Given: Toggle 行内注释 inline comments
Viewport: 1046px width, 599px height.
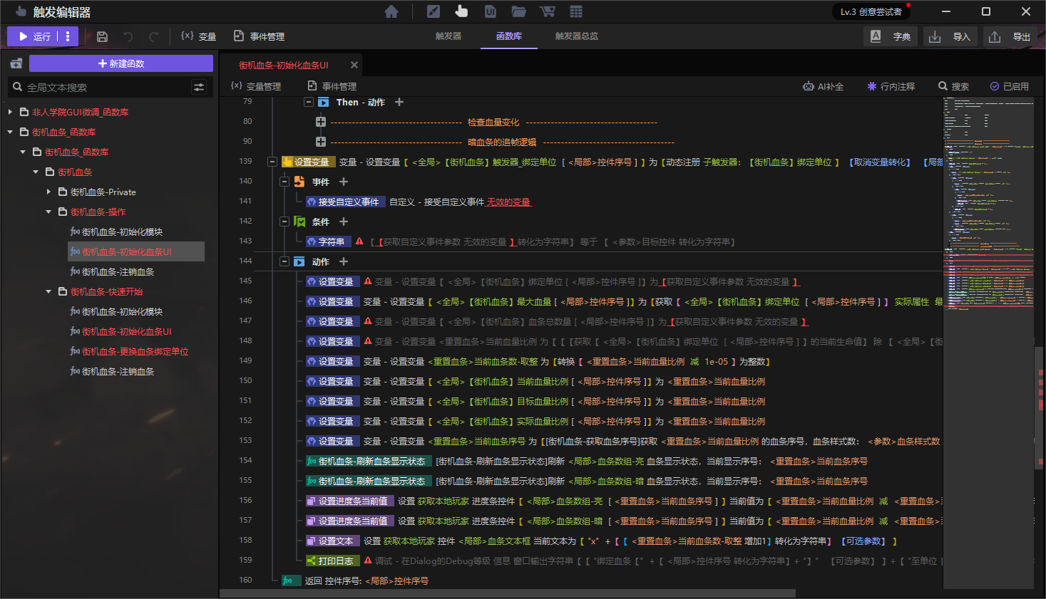Looking at the screenshot, I should tap(891, 86).
